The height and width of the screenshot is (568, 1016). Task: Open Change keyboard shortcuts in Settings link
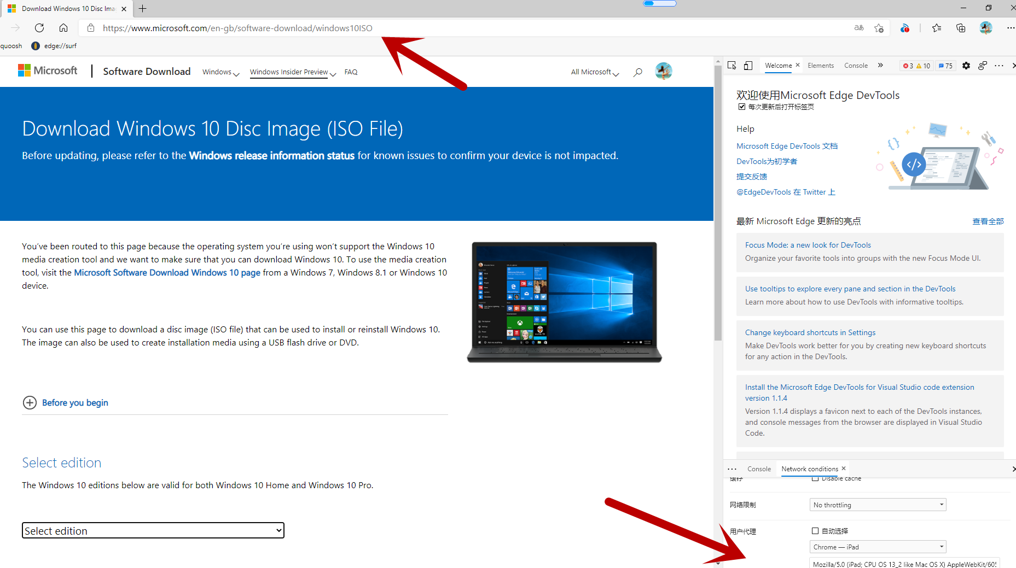point(810,332)
